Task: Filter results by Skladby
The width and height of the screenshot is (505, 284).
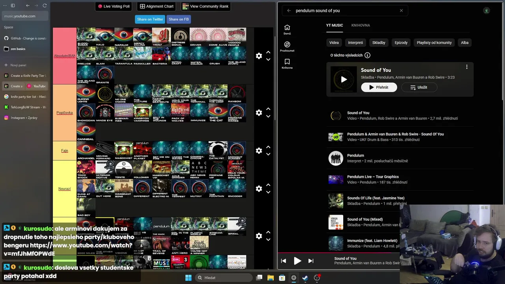Action: (x=379, y=43)
